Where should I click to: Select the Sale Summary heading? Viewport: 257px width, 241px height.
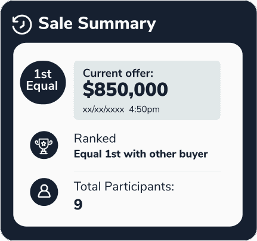pyautogui.click(x=97, y=24)
